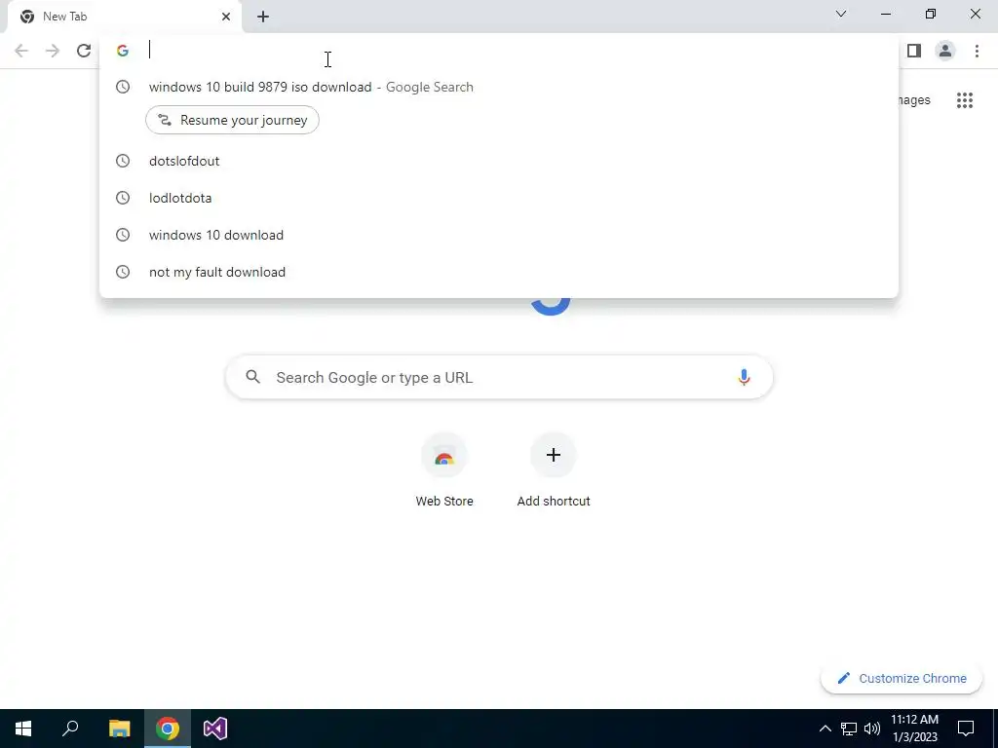Viewport: 998px width, 748px height.
Task: Click the magnifier icon in the search box
Action: 252,377
